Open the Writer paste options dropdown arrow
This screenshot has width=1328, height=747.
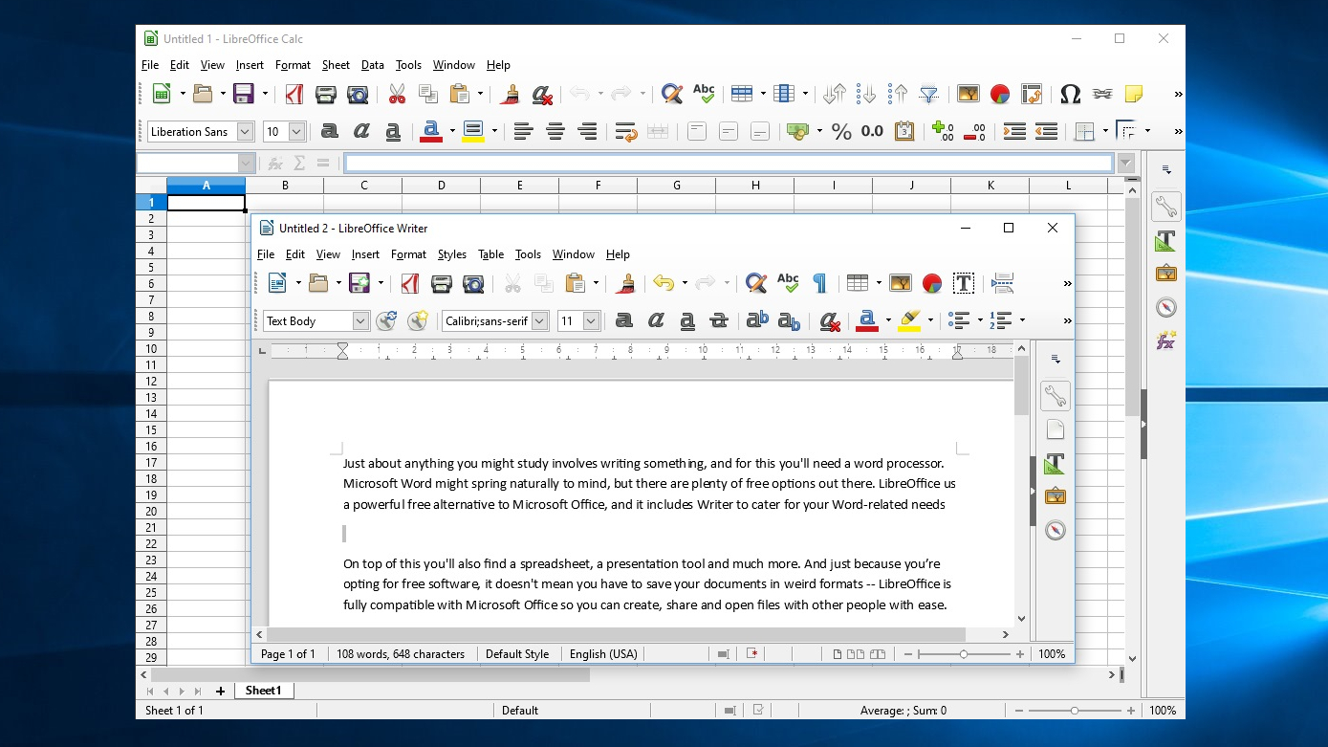click(x=596, y=283)
